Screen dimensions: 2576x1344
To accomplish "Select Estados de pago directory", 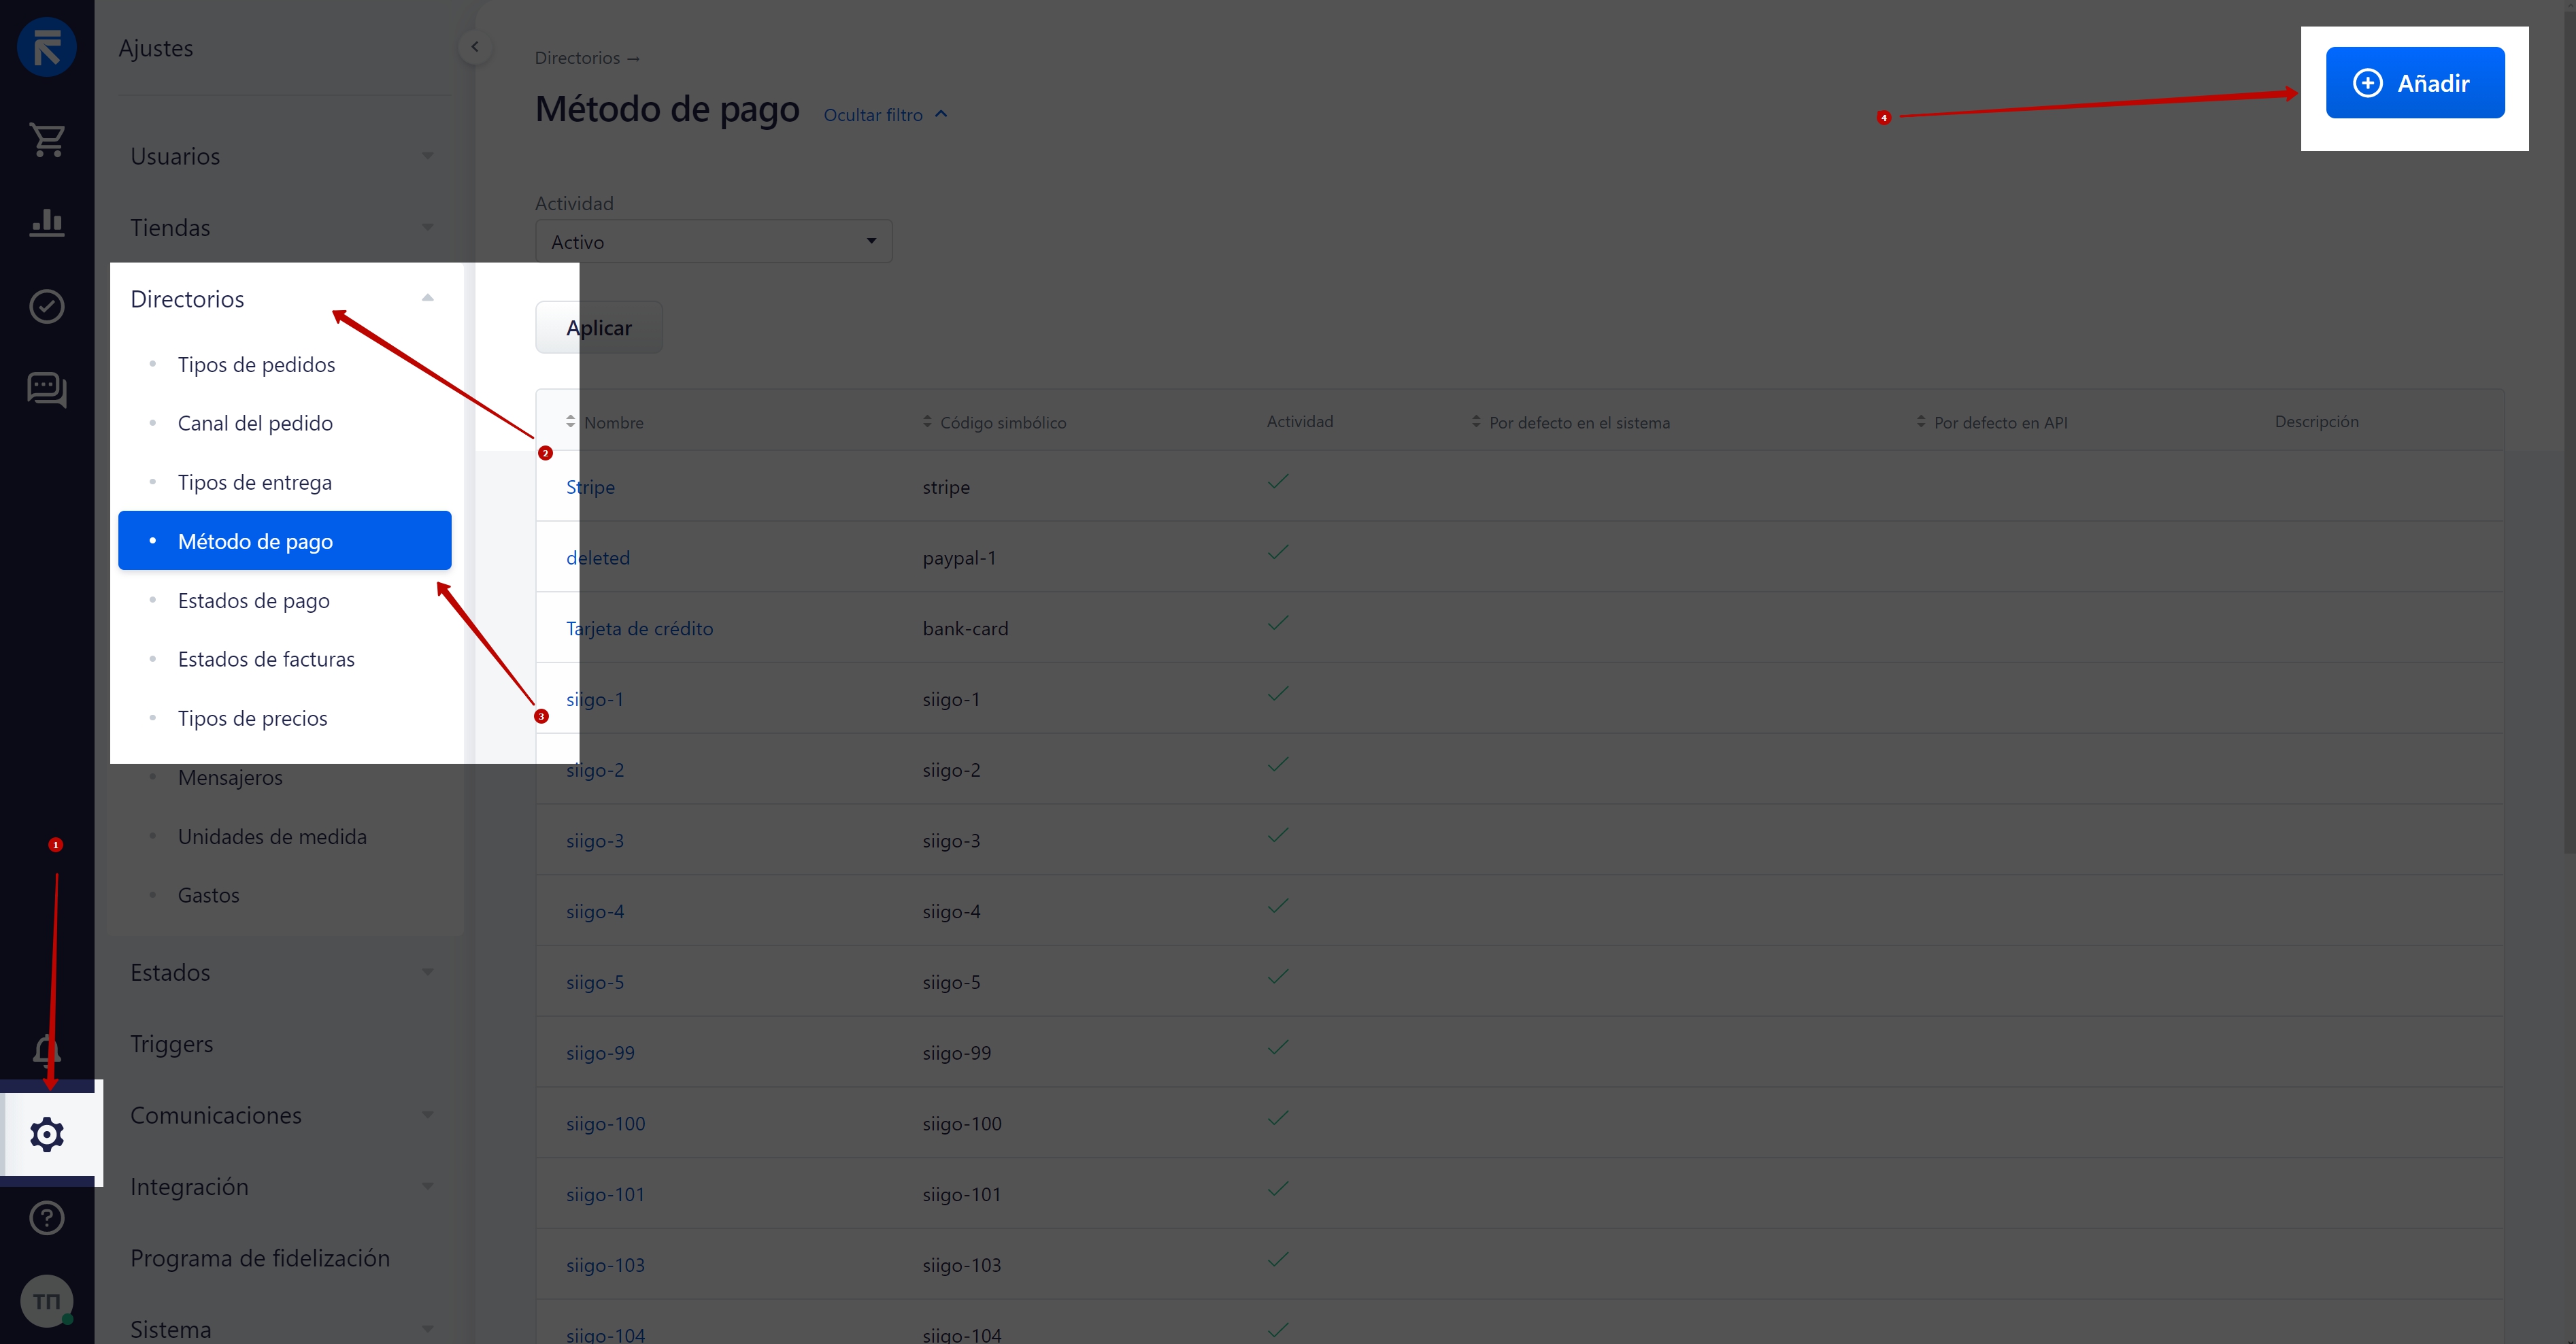I will (x=253, y=601).
